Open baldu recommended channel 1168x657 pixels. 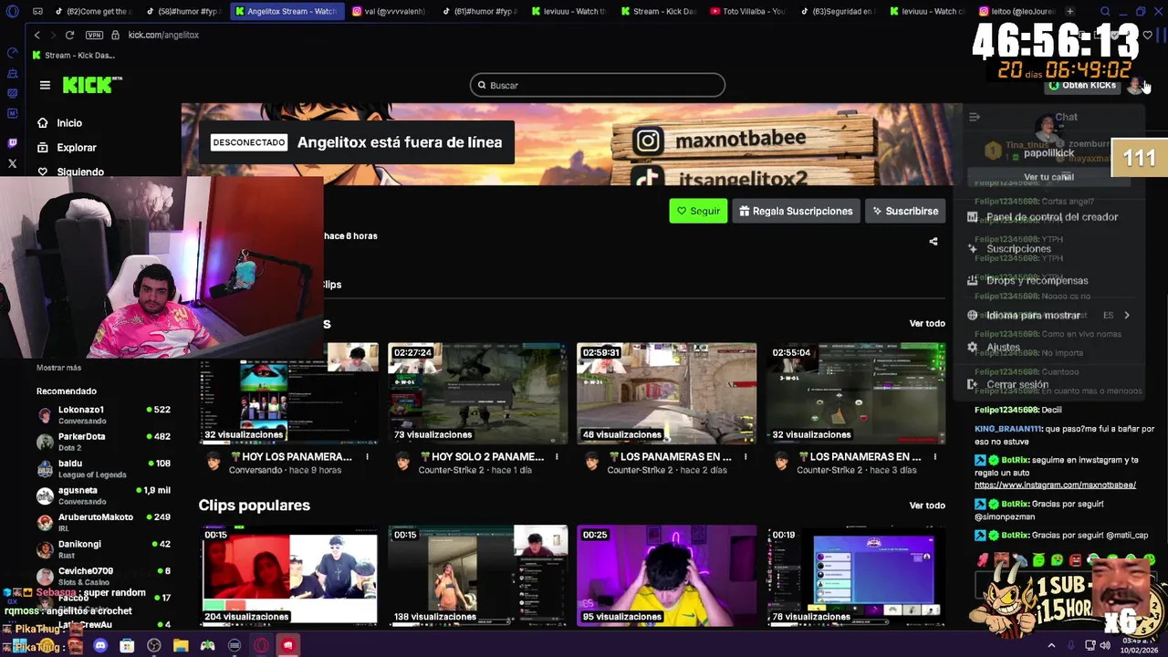point(104,468)
